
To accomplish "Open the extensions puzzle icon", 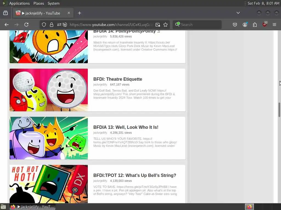I will [255, 25].
